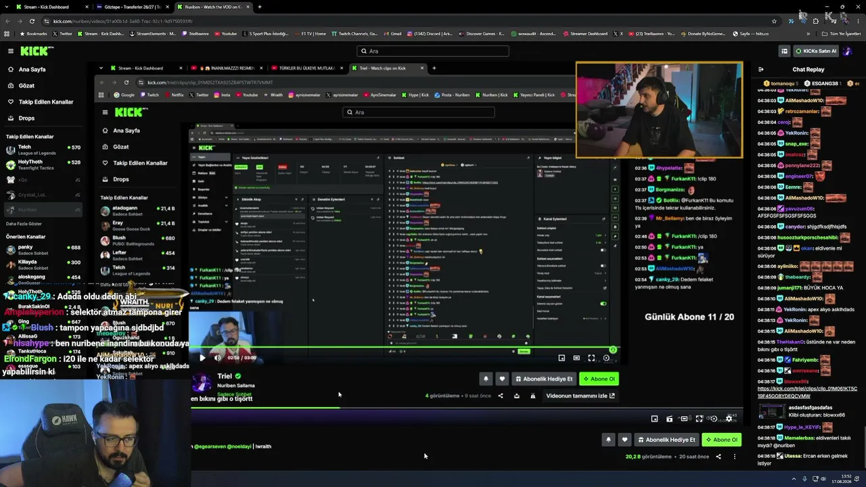
Task: Open the F1 TV Home bookmark
Action: tap(310, 33)
